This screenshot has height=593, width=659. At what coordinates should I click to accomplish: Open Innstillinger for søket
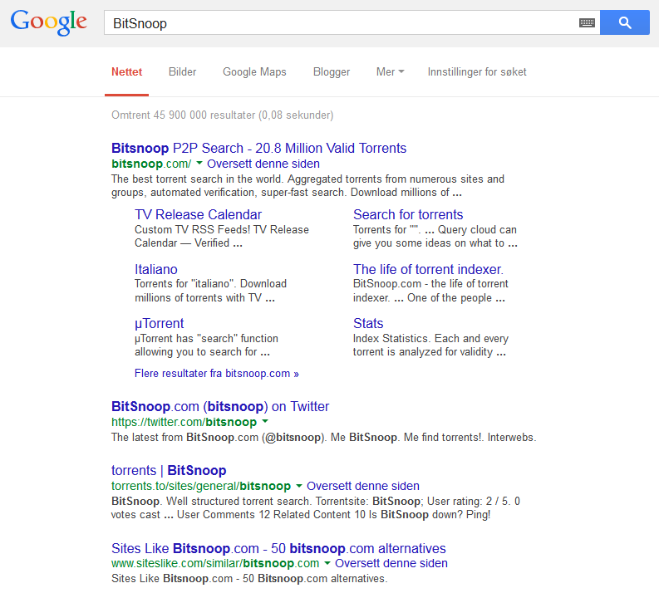click(x=477, y=71)
